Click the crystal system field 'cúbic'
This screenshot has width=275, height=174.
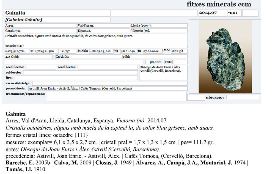pyautogui.click(x=155, y=57)
